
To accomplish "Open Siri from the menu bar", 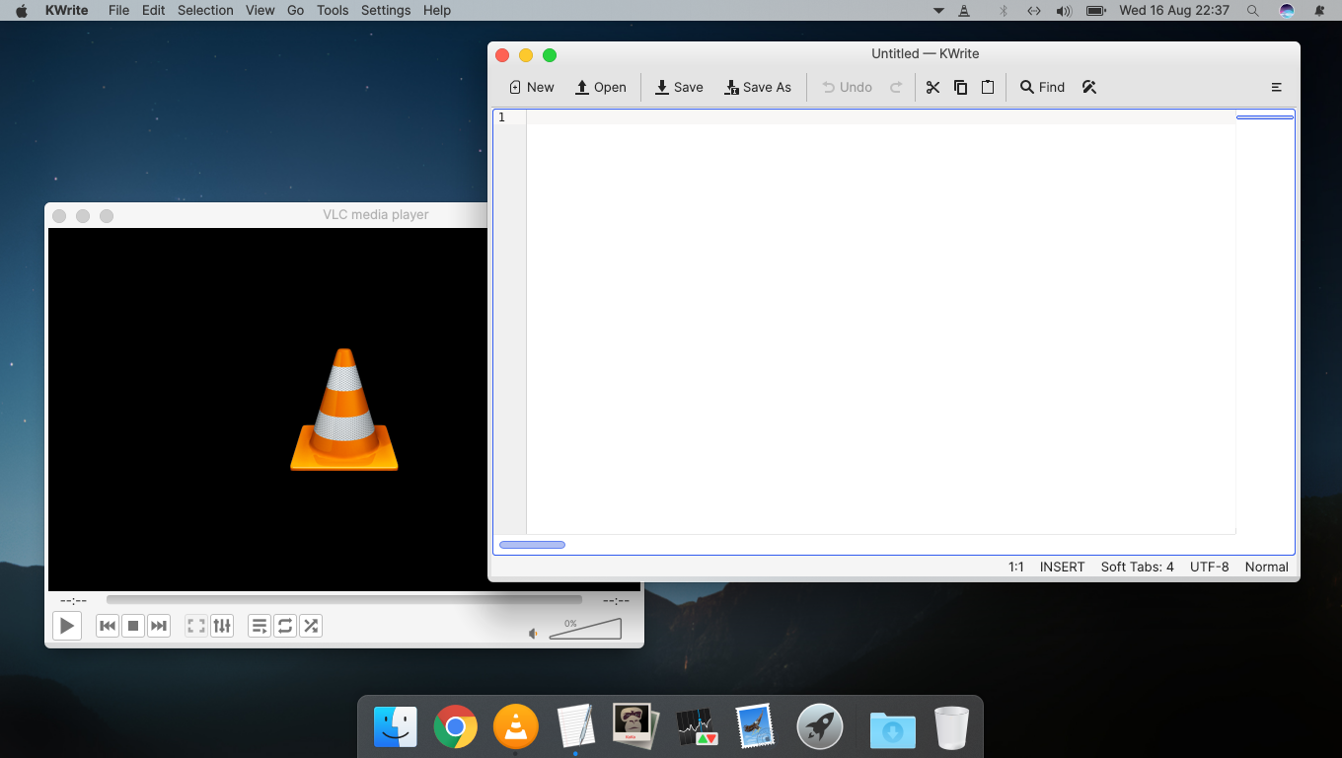I will tap(1286, 10).
